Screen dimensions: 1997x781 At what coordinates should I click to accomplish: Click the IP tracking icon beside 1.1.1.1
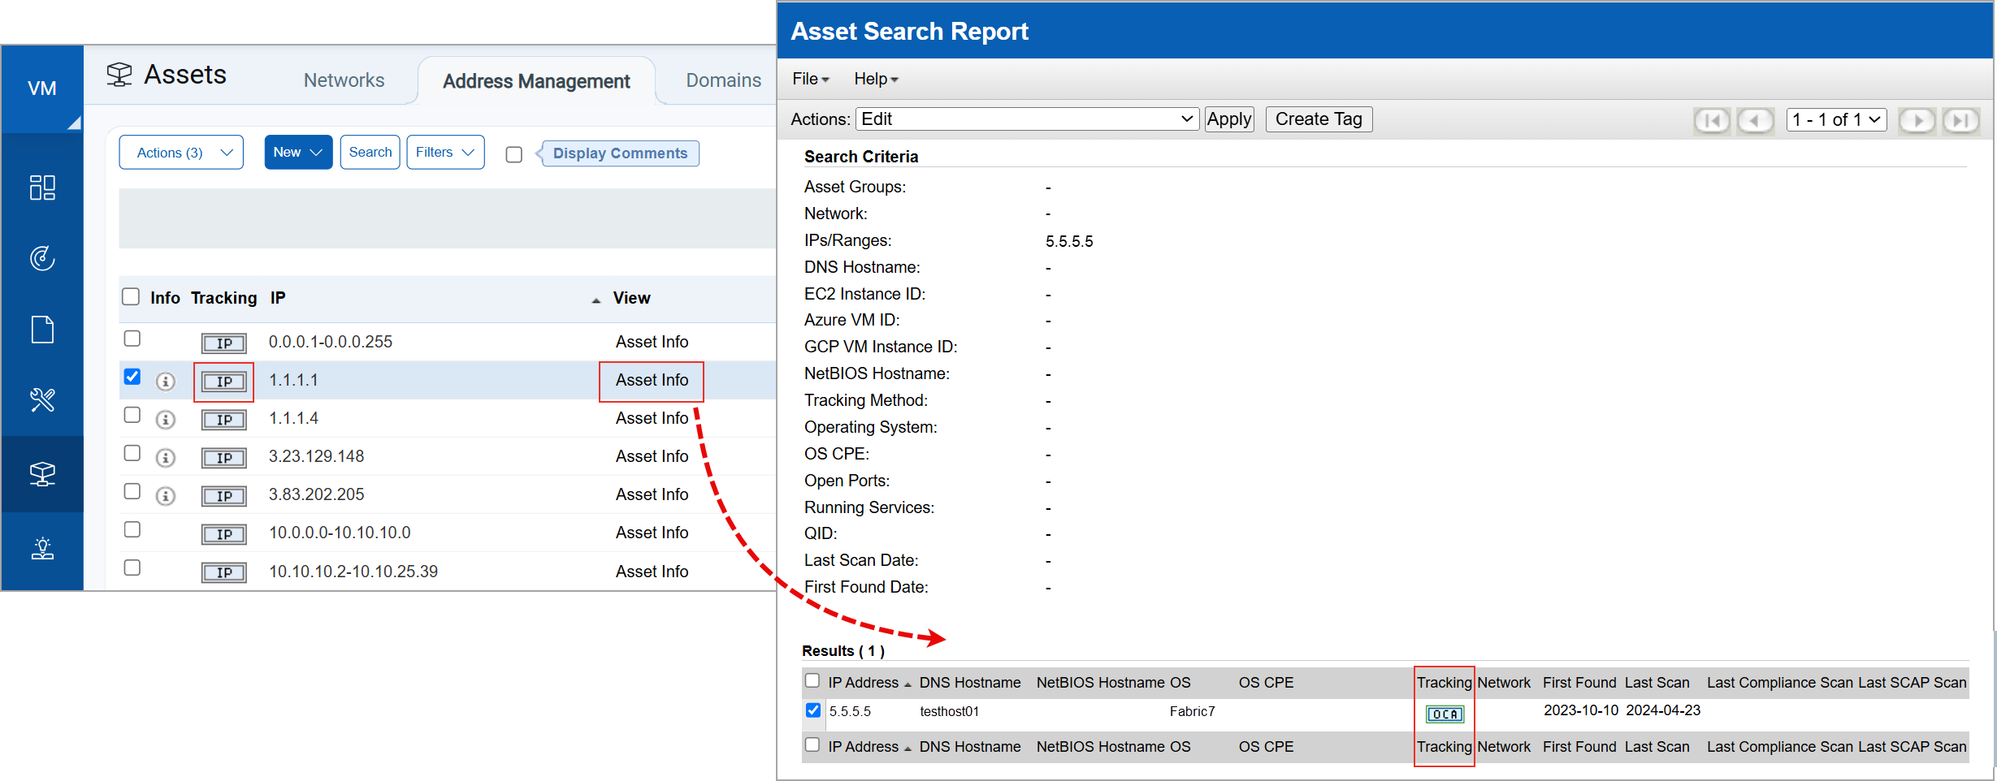click(x=223, y=382)
